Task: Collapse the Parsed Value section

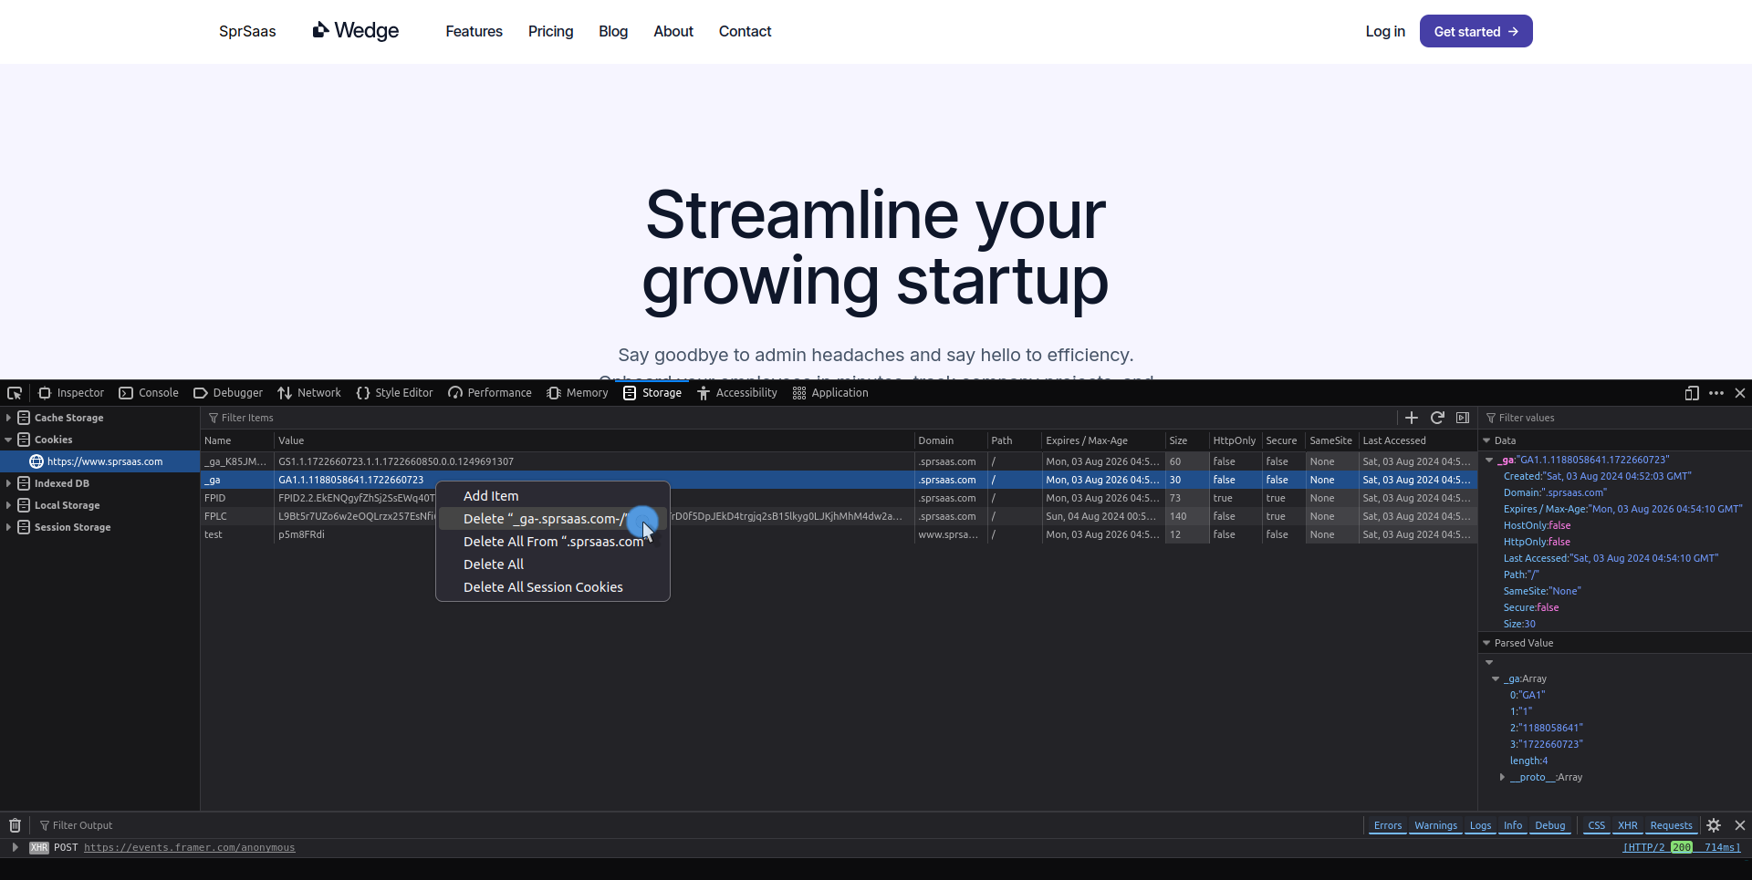Action: (x=1486, y=643)
